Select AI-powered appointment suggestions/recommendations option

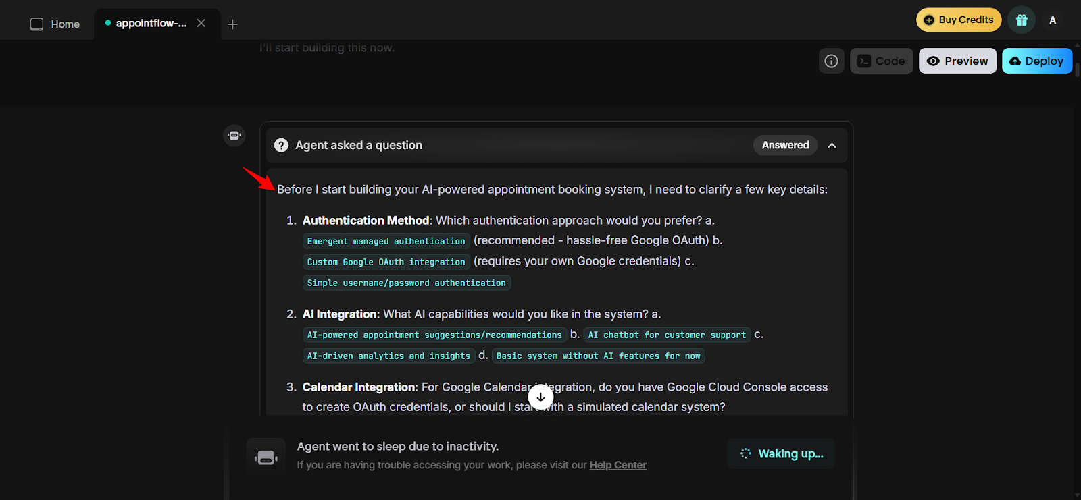(434, 335)
